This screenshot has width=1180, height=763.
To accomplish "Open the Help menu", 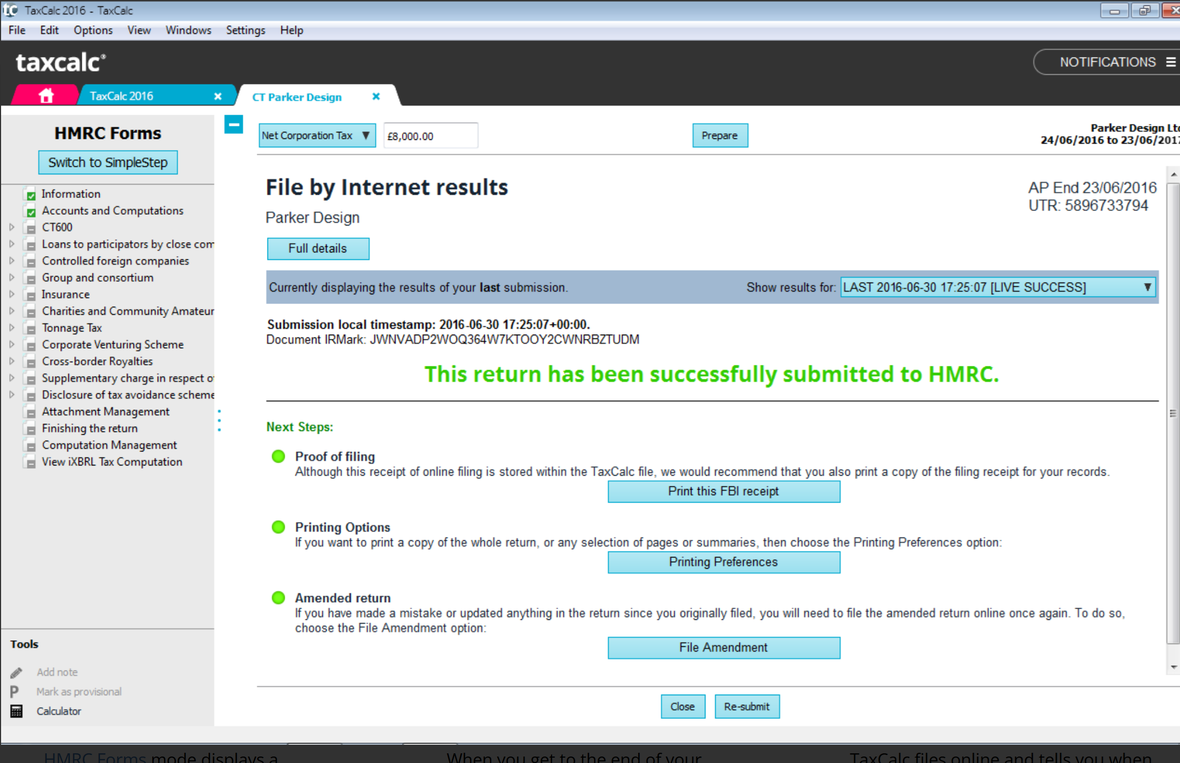I will 292,30.
